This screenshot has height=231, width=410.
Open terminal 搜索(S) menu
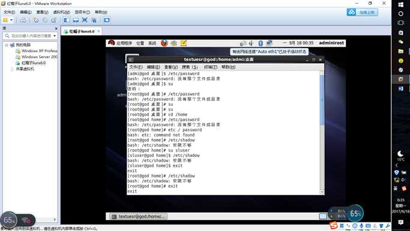point(190,67)
